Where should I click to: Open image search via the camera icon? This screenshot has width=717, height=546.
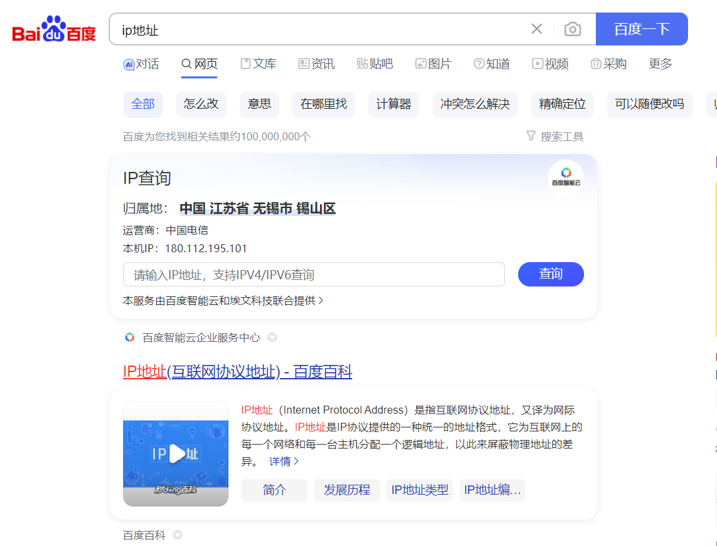click(x=572, y=29)
